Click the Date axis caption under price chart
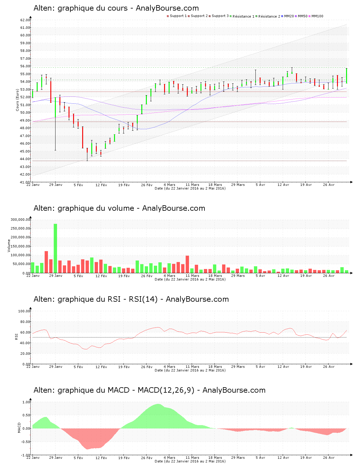Viewport: 364px width, 470px height. [x=190, y=188]
